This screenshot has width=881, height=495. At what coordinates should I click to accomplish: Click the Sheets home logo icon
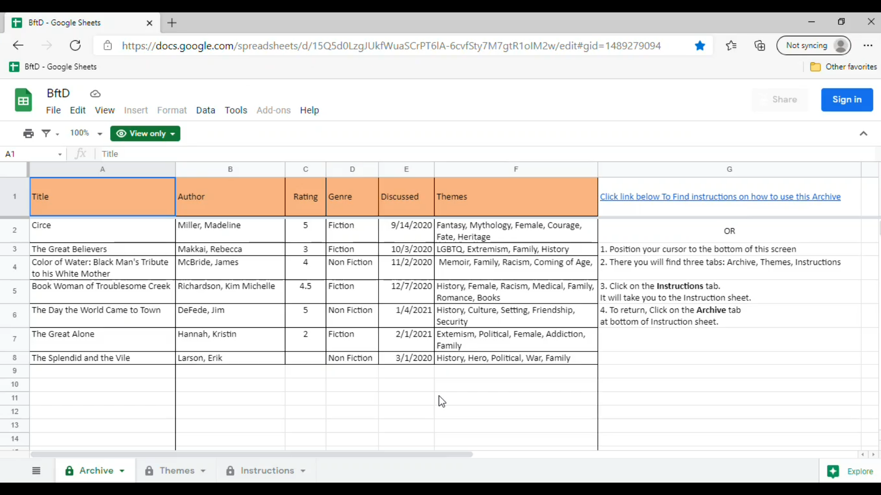pyautogui.click(x=23, y=100)
